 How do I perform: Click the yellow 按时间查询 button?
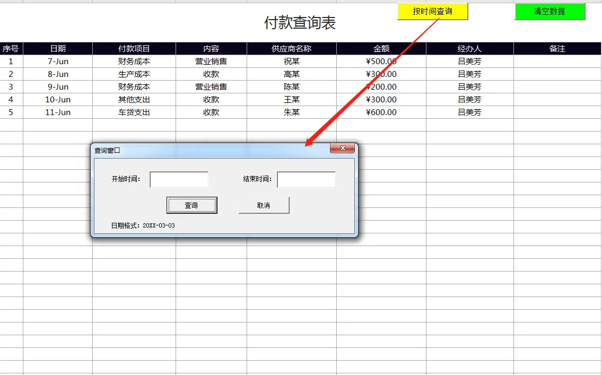[432, 11]
